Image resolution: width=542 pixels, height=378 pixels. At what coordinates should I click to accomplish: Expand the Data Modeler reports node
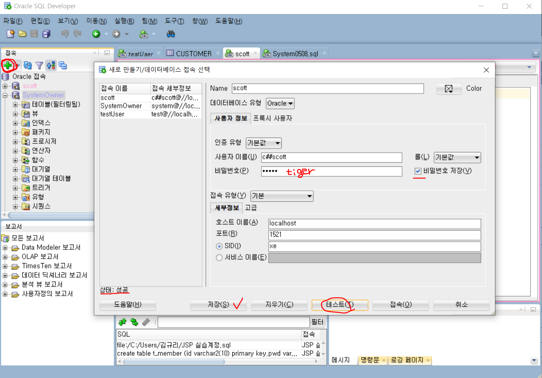[5, 247]
